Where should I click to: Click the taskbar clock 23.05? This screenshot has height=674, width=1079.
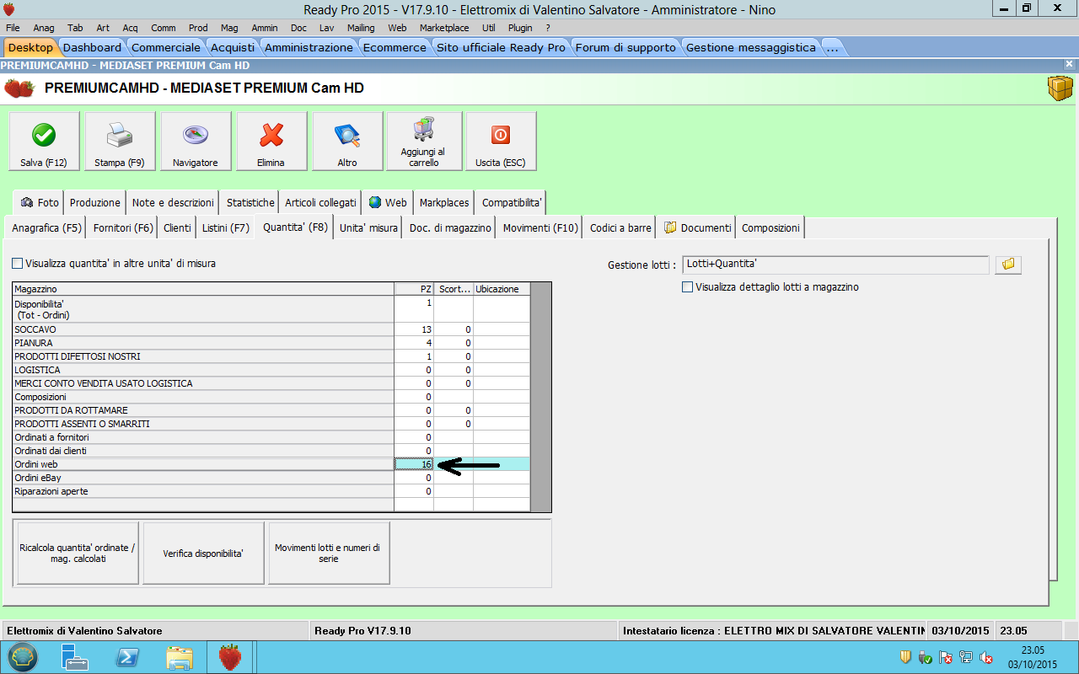(x=1033, y=650)
